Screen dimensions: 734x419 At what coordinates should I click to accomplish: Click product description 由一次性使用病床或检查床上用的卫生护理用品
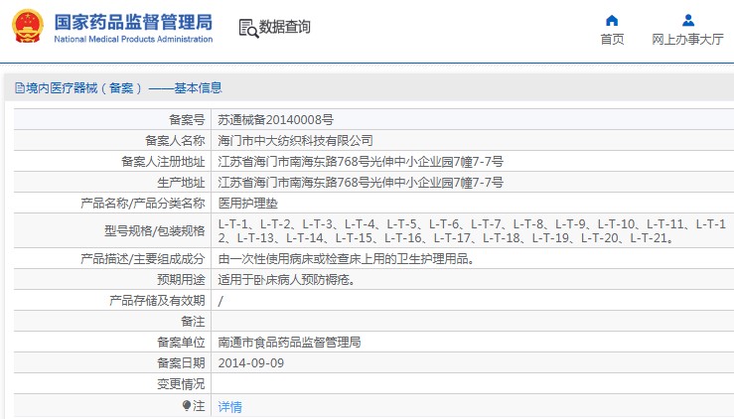tap(347, 258)
